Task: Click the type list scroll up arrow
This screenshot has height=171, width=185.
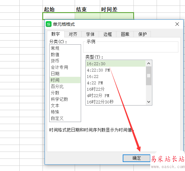Action: [x=149, y=63]
